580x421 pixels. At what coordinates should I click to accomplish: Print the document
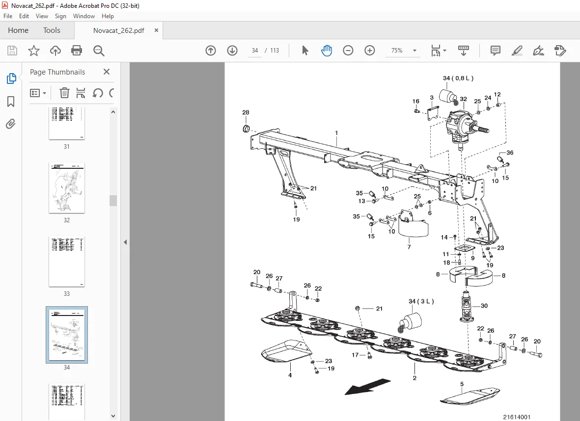pos(77,51)
